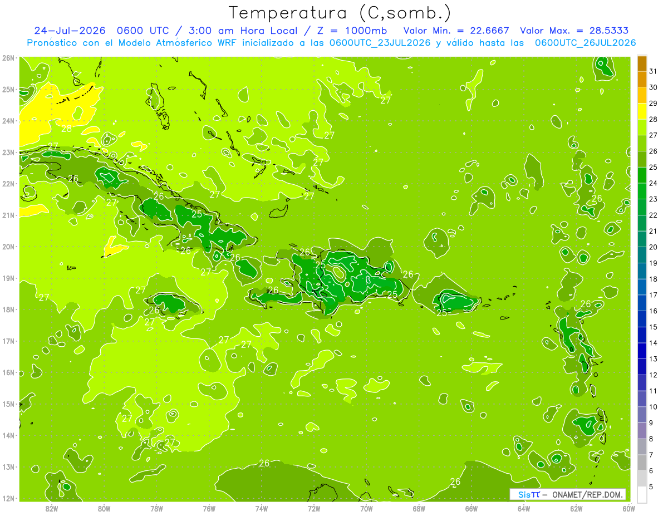
Task: Click 'Valor Max. = 28.5333' in the header
Action: (x=574, y=31)
